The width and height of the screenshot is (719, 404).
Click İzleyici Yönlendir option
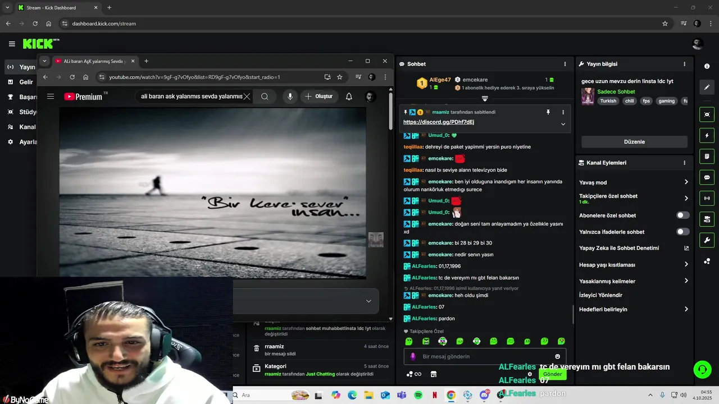point(600,295)
